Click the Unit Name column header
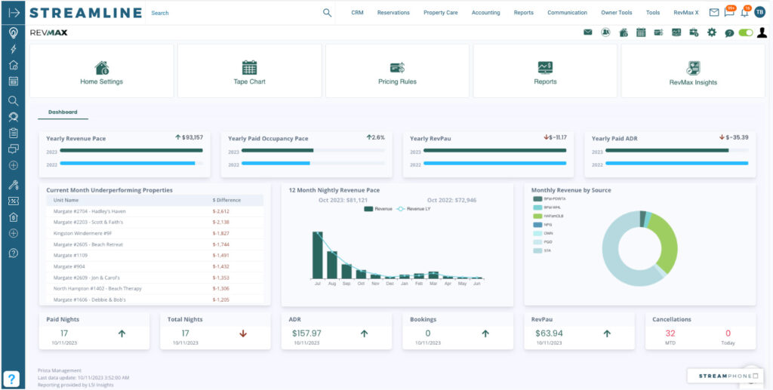773x390 pixels. pyautogui.click(x=66, y=200)
